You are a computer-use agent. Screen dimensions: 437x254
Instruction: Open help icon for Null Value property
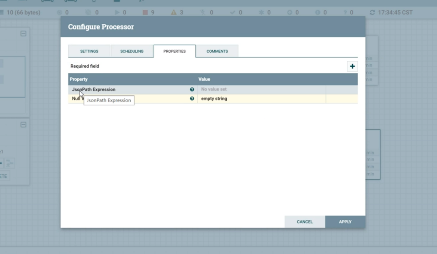(x=192, y=99)
